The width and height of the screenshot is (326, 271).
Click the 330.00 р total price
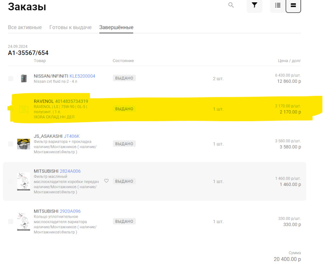(292, 225)
